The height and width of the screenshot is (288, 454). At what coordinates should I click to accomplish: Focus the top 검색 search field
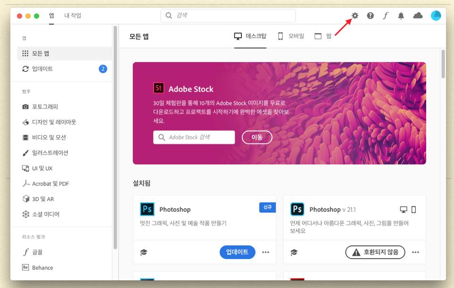click(228, 15)
